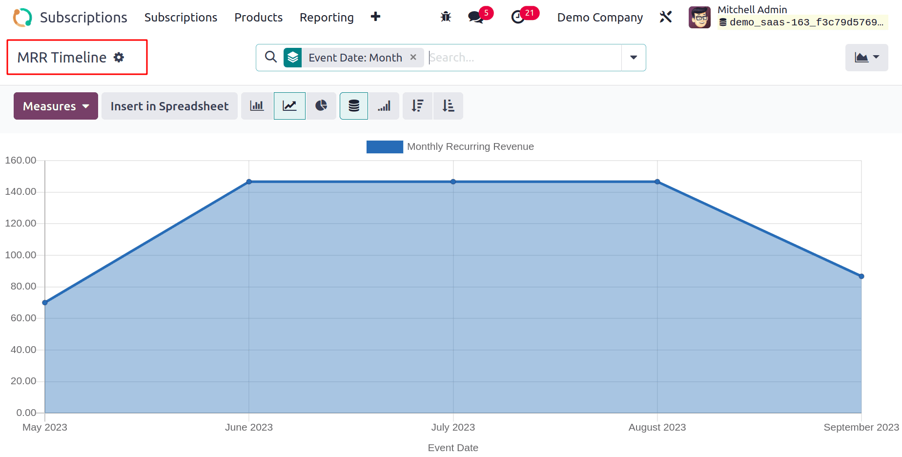The image size is (902, 457).
Task: Toggle the cumulative chart option
Action: [x=384, y=106]
